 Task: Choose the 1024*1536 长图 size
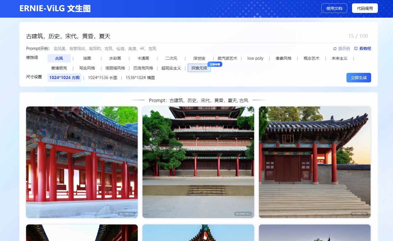pyautogui.click(x=102, y=78)
